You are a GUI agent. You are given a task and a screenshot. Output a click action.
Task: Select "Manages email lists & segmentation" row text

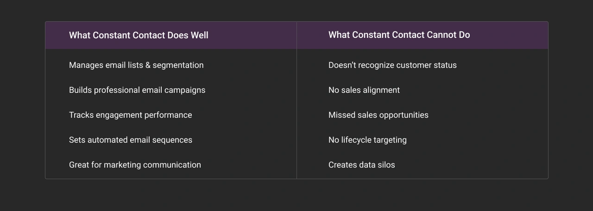click(x=136, y=65)
